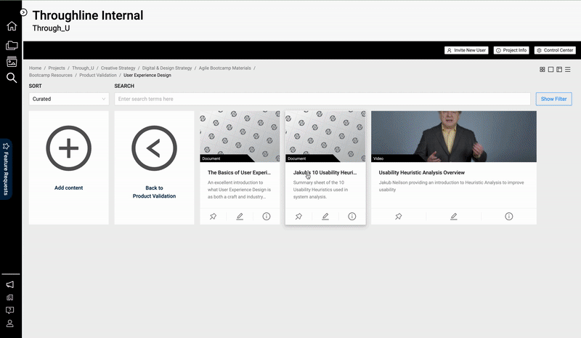Open the folders icon in sidebar
Image resolution: width=581 pixels, height=338 pixels.
click(x=12, y=45)
